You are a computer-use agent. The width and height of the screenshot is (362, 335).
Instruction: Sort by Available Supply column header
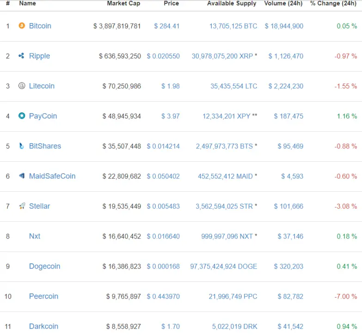click(232, 3)
